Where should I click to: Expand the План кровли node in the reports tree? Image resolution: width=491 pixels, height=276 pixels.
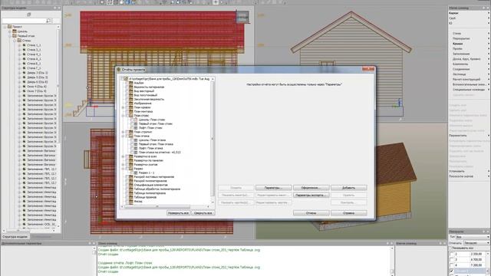click(x=123, y=107)
